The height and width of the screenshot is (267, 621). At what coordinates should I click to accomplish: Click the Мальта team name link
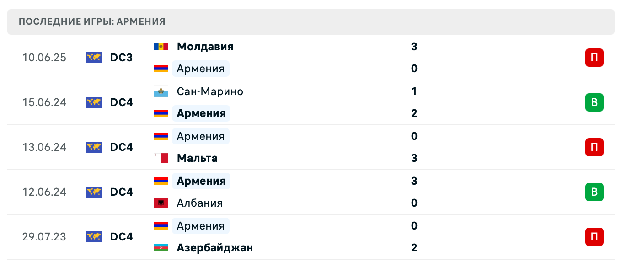pyautogui.click(x=197, y=158)
